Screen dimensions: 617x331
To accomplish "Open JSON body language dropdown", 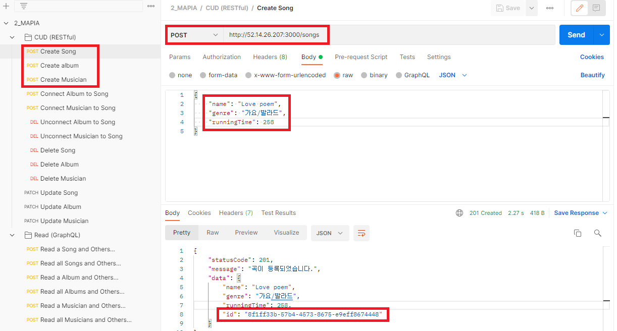I will click(453, 75).
